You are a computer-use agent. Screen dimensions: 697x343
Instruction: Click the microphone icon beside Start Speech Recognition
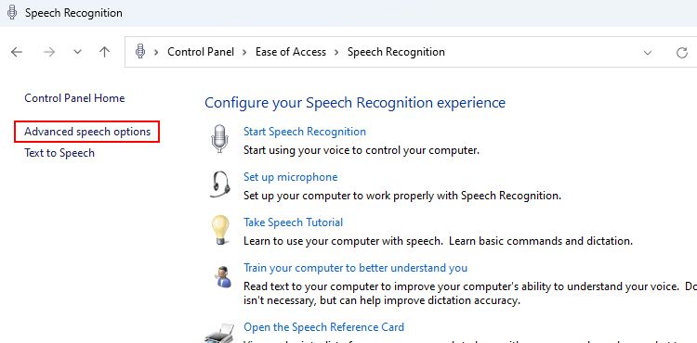219,139
